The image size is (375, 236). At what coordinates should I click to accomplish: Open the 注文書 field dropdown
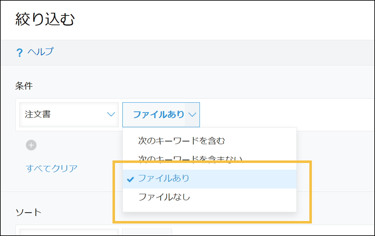[69, 115]
